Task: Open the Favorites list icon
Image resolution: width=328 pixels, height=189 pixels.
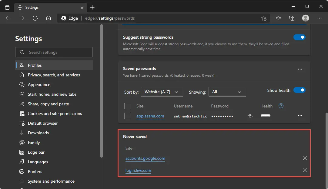Action: tap(278, 18)
